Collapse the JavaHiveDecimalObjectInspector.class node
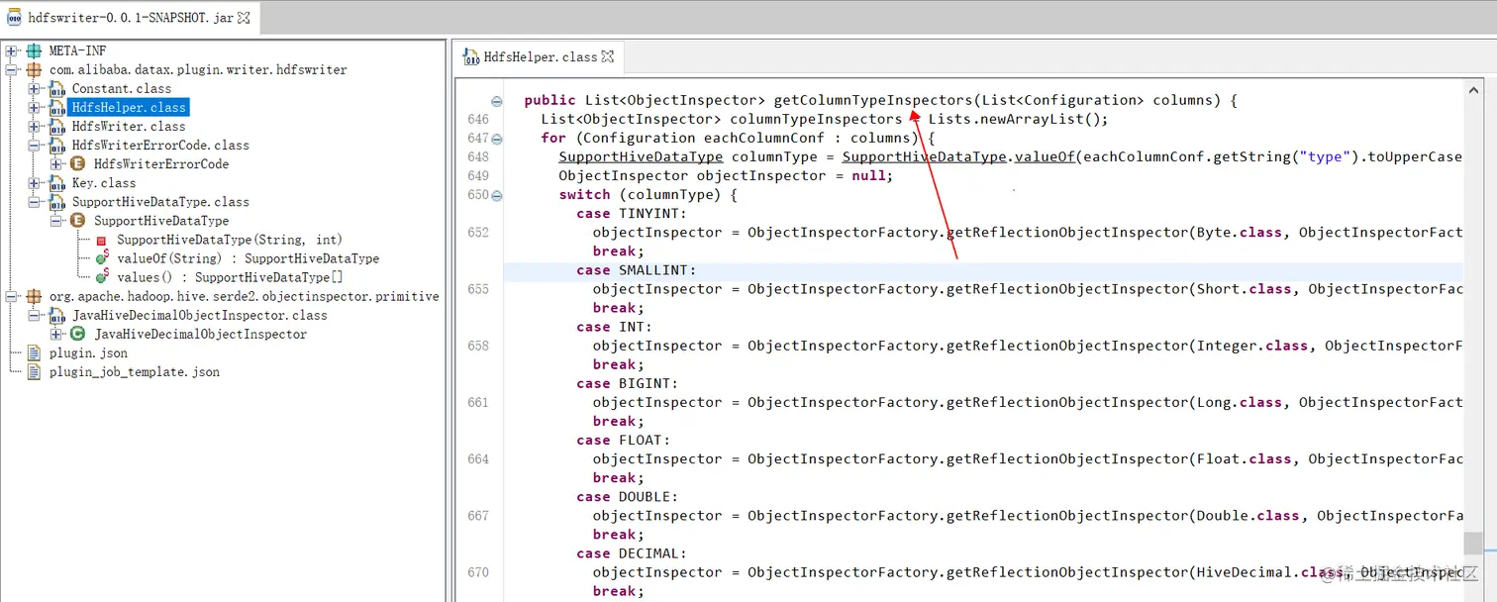 [x=34, y=315]
